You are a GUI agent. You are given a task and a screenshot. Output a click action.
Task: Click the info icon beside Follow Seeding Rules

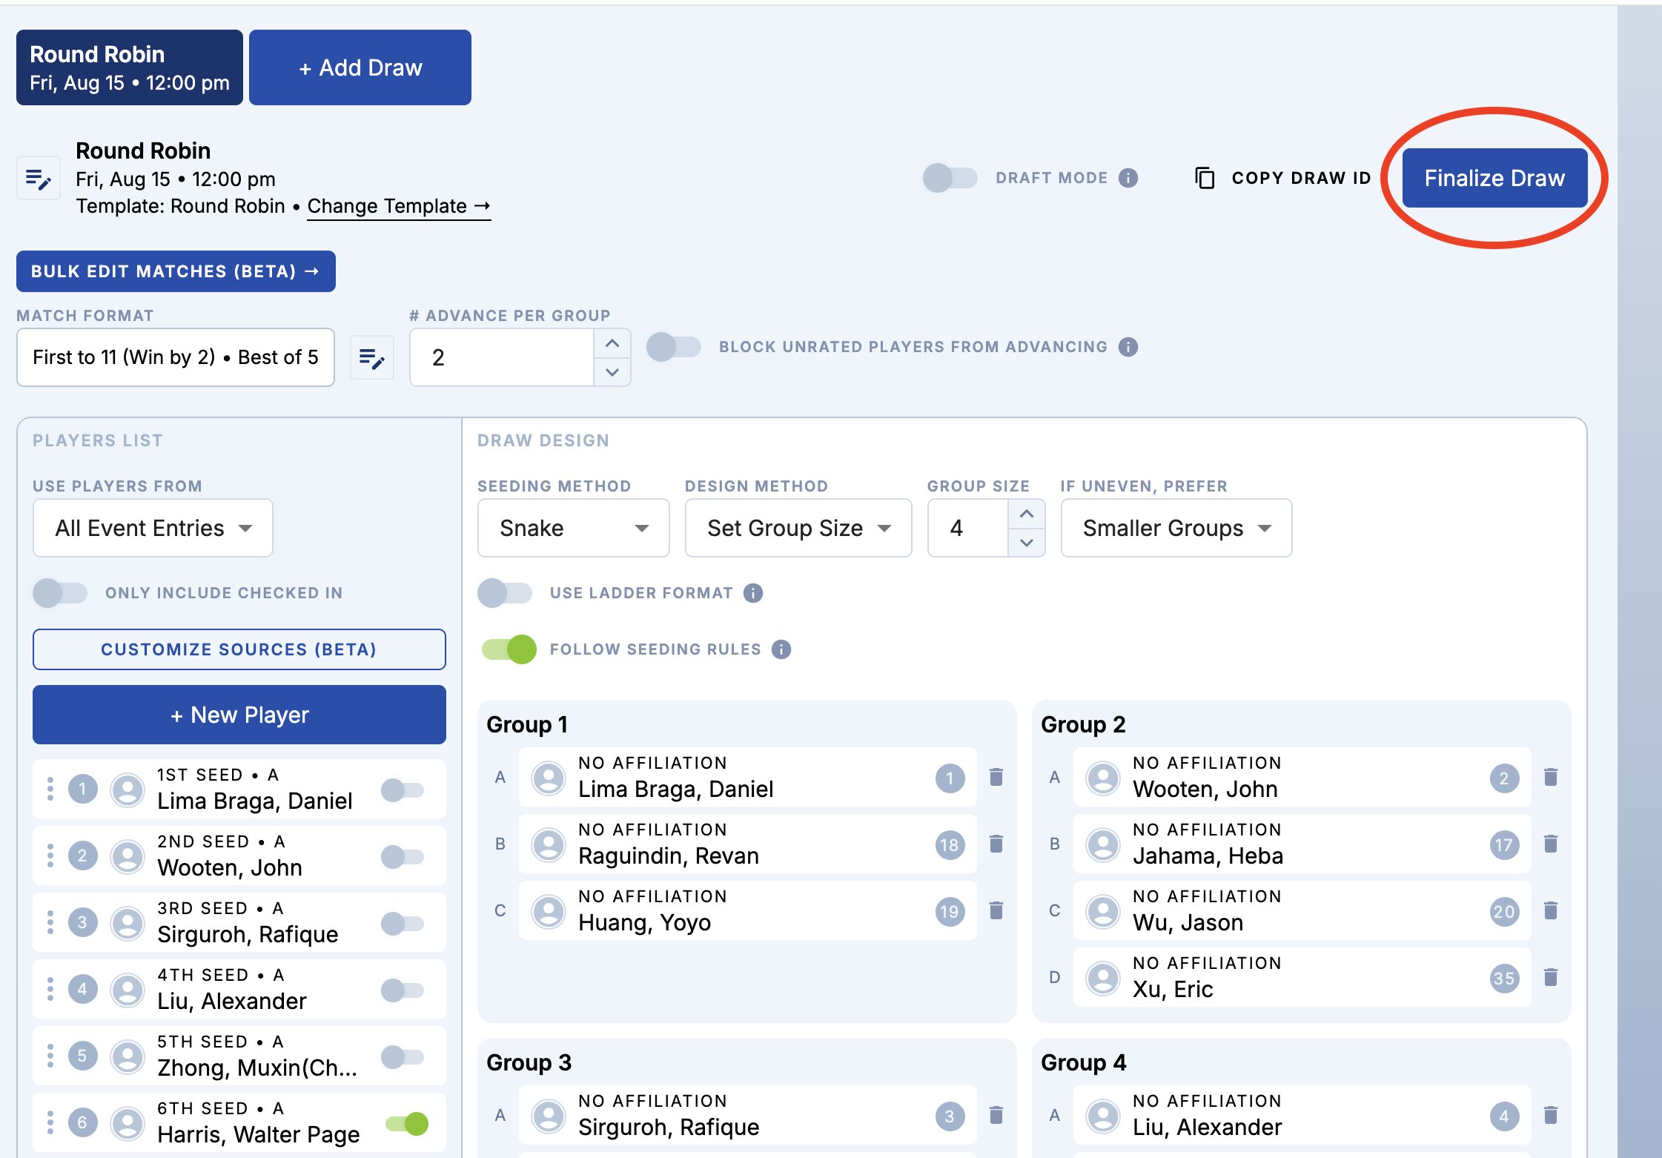click(781, 649)
